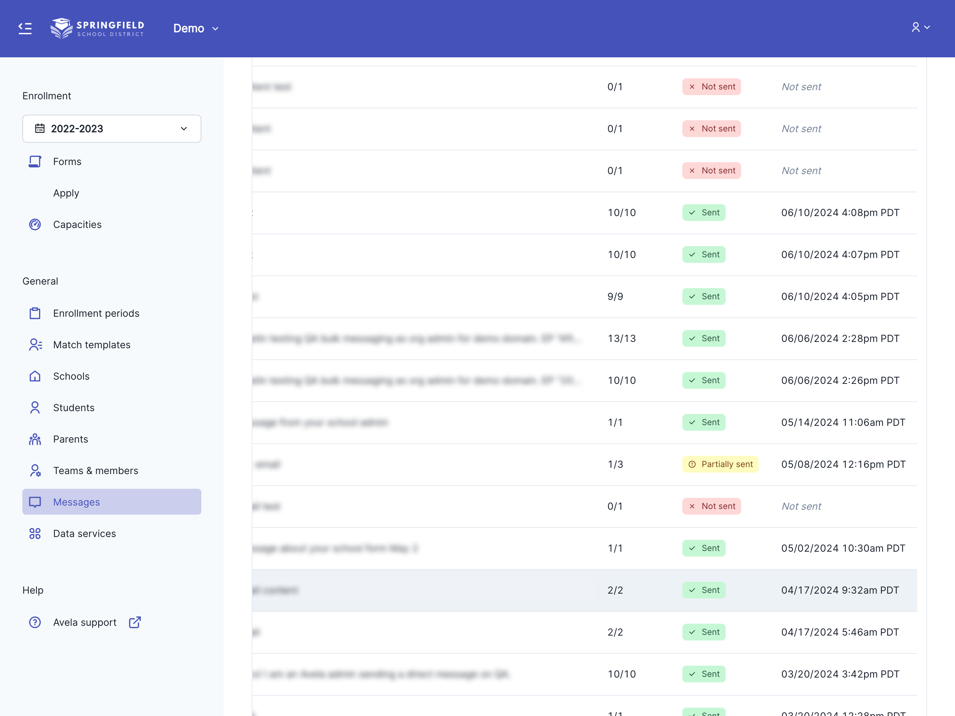Open Teams & members page
This screenshot has width=955, height=716.
click(x=95, y=471)
